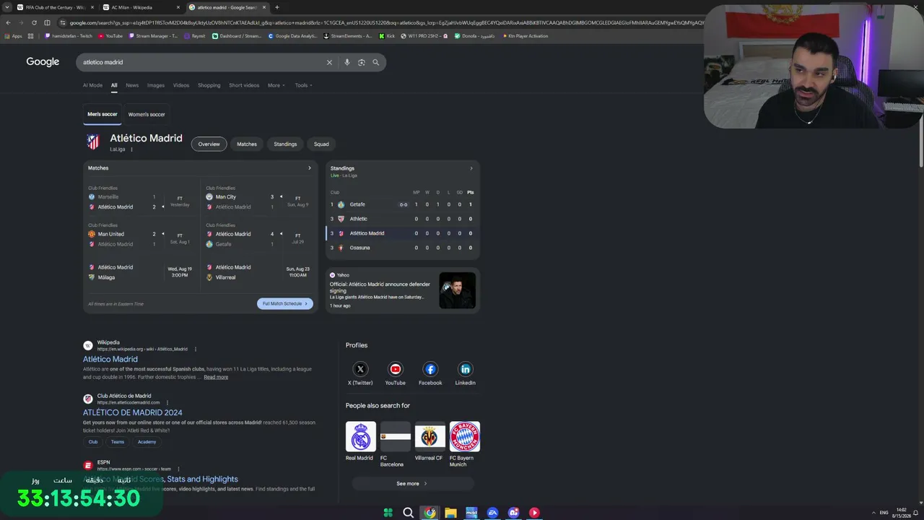The height and width of the screenshot is (520, 924).
Task: Open File Explorer from the taskbar
Action: pyautogui.click(x=450, y=513)
